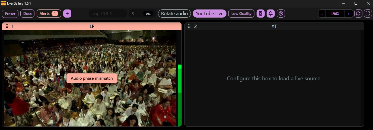Open settings with the gear icon

(281, 14)
